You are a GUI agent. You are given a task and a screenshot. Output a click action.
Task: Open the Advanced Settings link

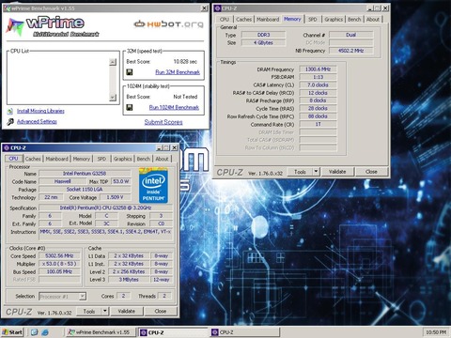point(37,121)
